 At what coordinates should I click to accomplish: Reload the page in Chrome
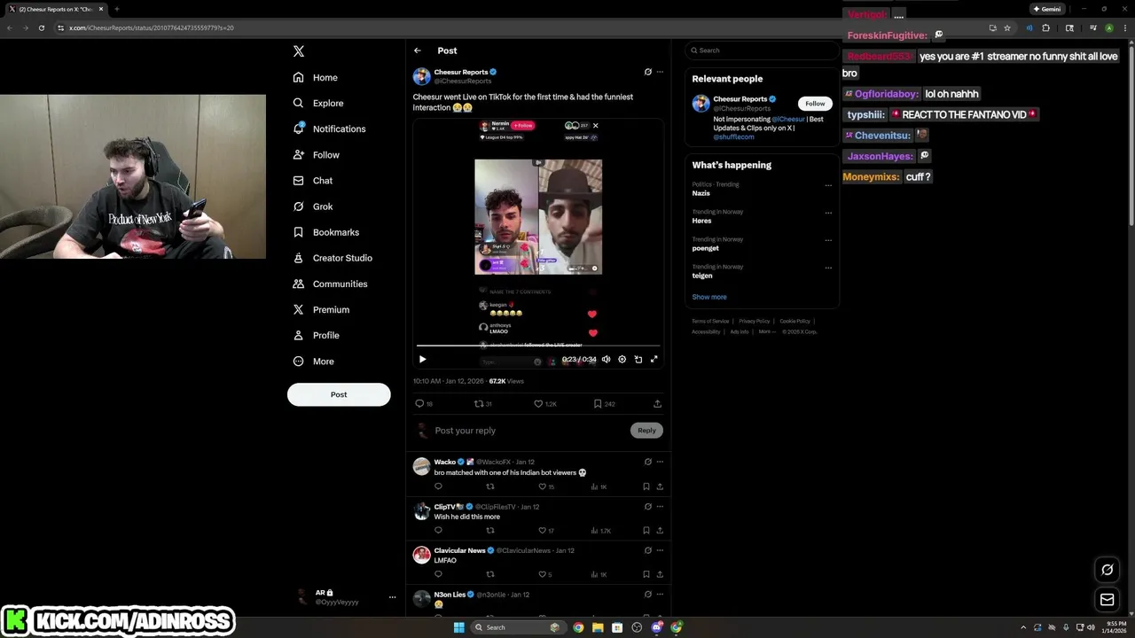pos(41,27)
